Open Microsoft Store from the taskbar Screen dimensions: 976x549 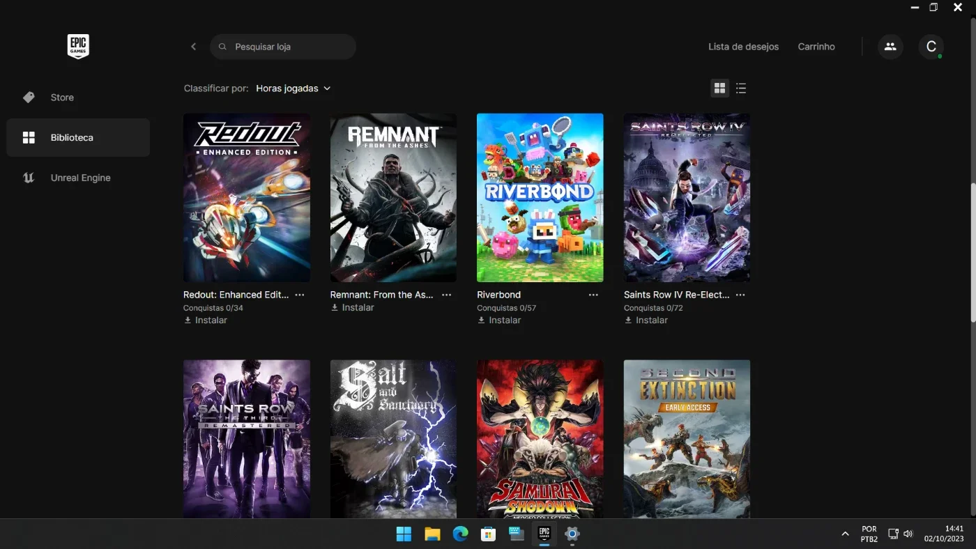tap(488, 534)
